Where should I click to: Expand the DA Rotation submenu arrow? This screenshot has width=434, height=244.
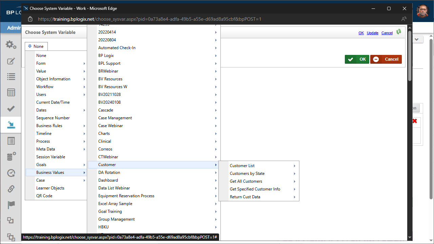216,172
